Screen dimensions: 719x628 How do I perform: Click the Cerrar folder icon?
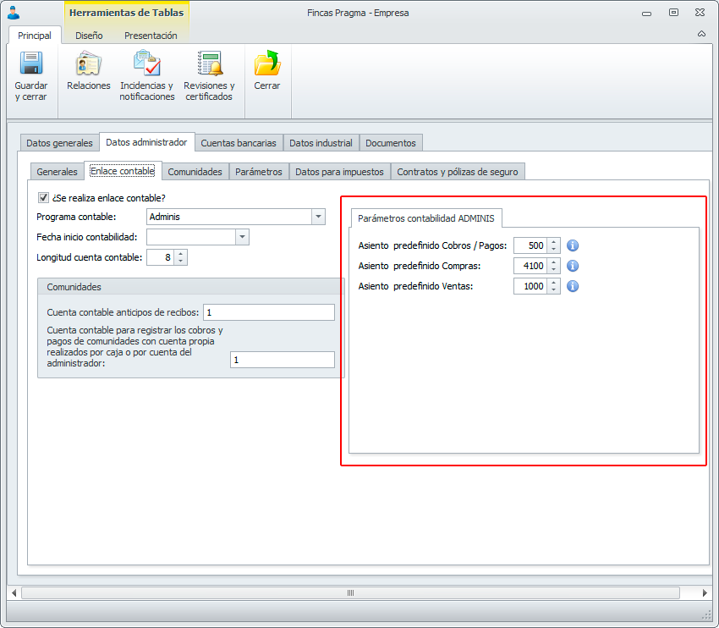(267, 63)
